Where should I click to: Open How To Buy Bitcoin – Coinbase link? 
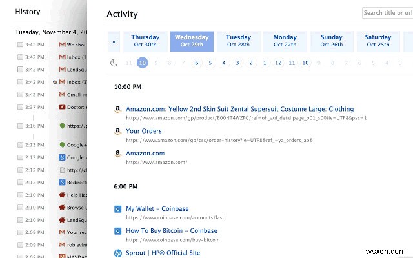[x=172, y=230]
